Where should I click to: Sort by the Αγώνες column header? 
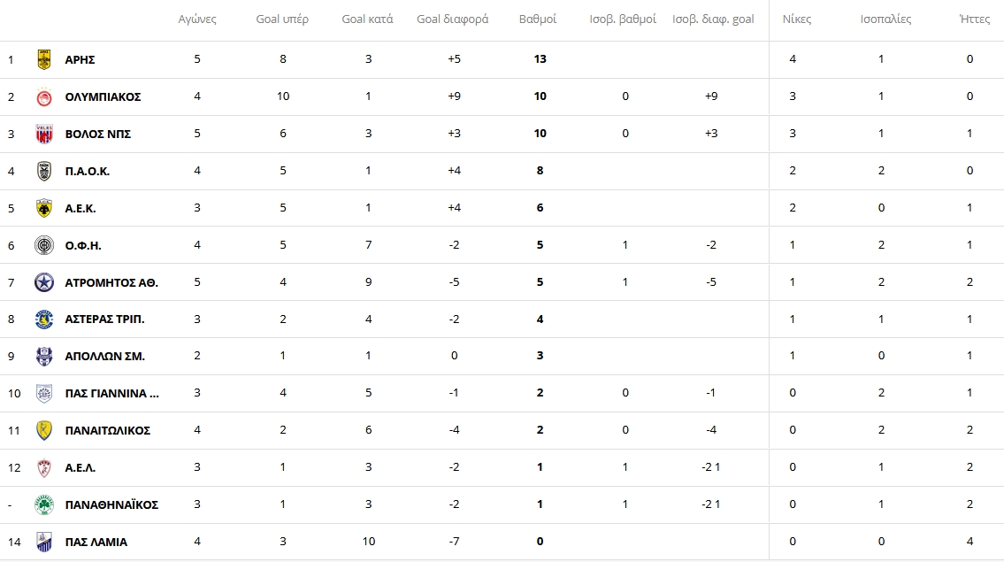197,19
